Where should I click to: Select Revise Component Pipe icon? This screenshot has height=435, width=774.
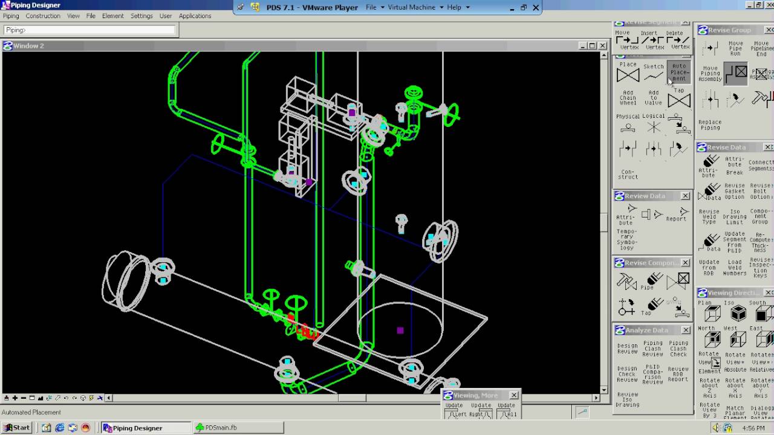(x=652, y=281)
